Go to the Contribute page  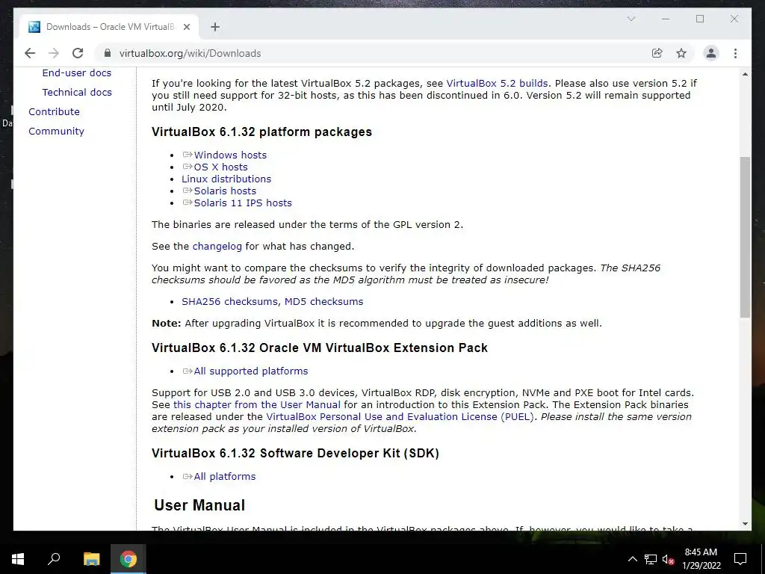(x=54, y=112)
